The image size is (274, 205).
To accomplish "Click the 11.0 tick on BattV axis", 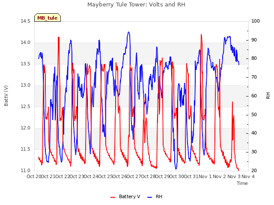I will pos(26,170).
